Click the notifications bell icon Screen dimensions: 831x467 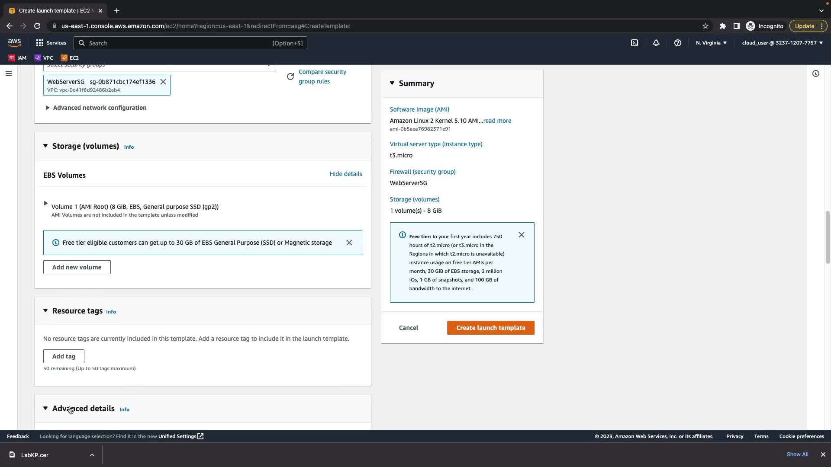point(656,43)
